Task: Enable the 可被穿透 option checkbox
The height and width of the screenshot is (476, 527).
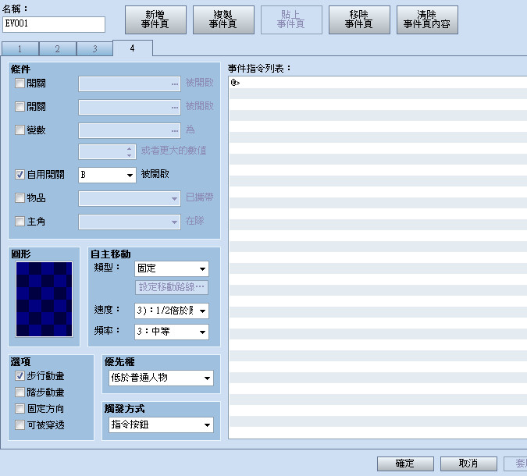Action: tap(20, 425)
